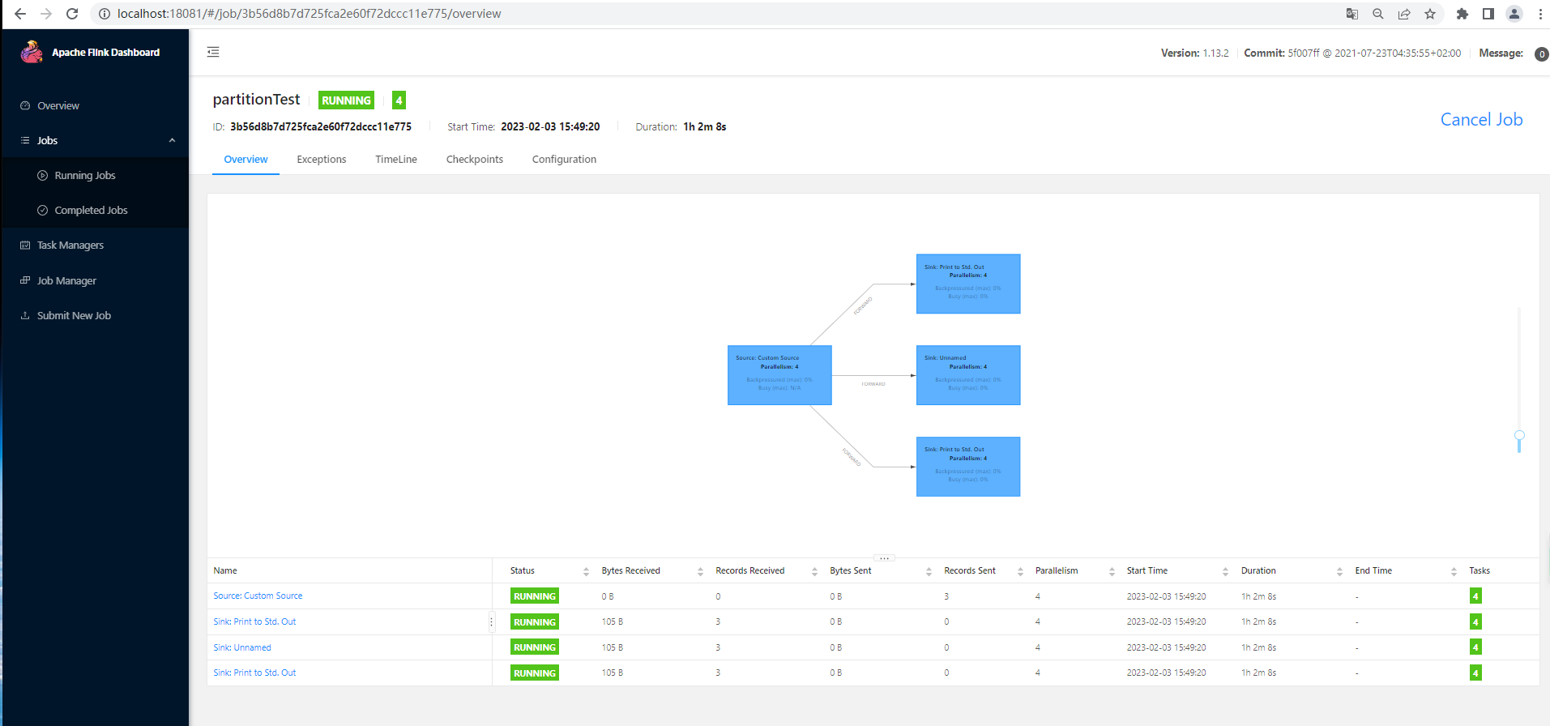Switch to the Checkpoints tab
1550x726 pixels.
coord(475,160)
